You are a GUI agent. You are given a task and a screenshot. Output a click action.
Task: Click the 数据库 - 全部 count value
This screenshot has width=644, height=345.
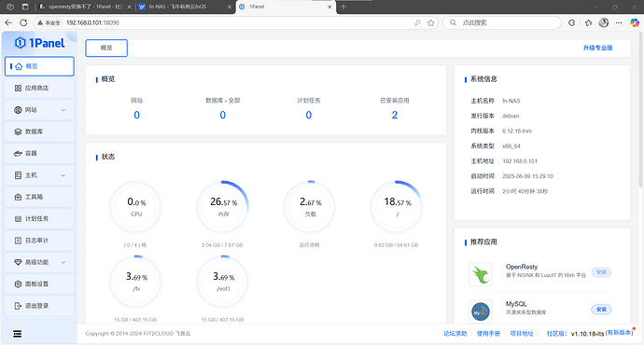pos(223,116)
